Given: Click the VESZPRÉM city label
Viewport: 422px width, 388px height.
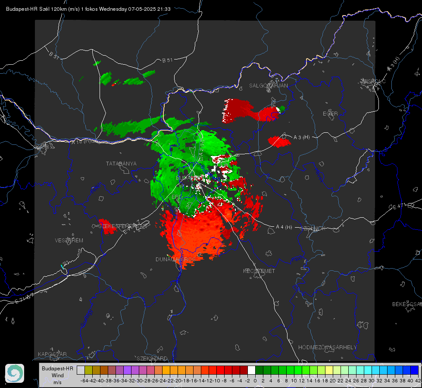Looking at the screenshot, I should pos(69,240).
